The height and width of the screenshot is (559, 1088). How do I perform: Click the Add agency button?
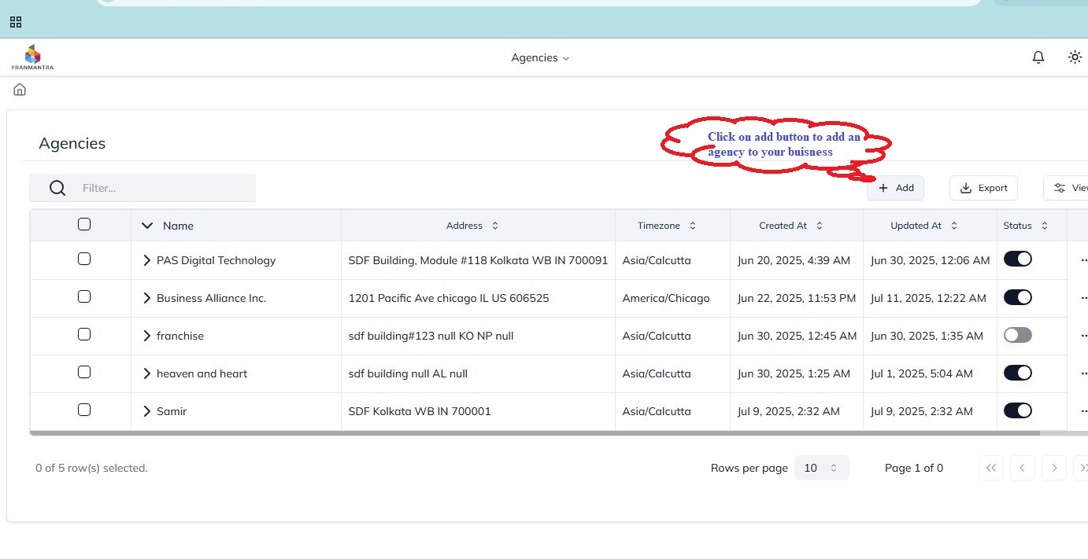pos(895,188)
